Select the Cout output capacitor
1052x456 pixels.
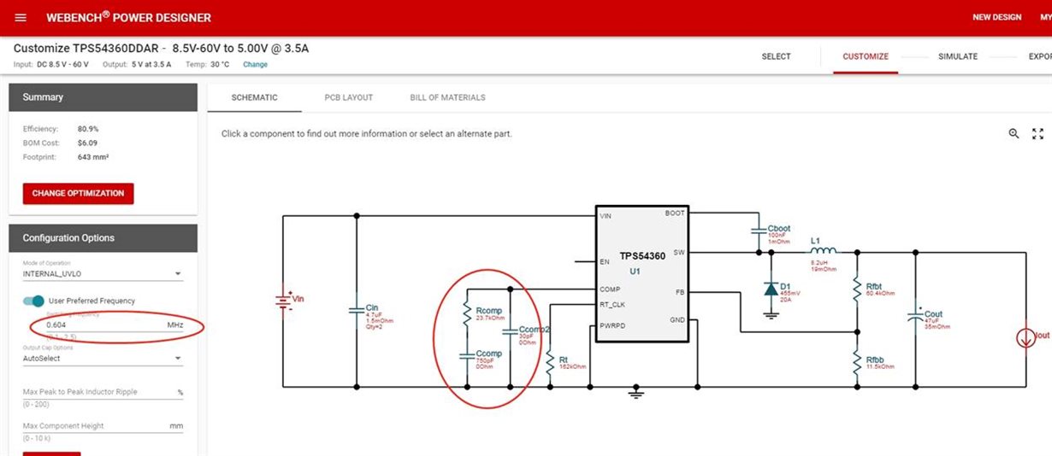(915, 315)
